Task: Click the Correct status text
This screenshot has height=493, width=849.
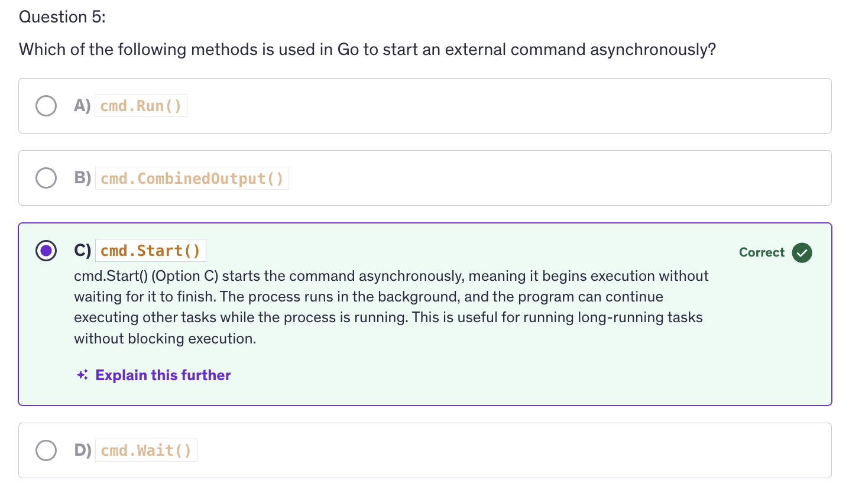Action: [761, 252]
